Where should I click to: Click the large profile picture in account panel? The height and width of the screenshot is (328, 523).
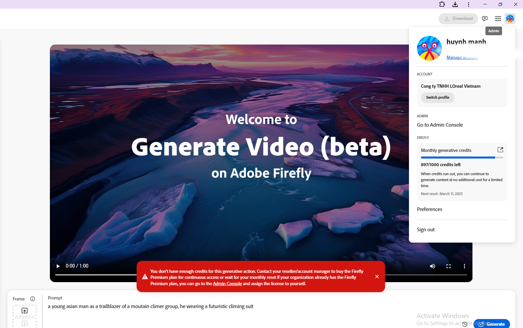(429, 48)
